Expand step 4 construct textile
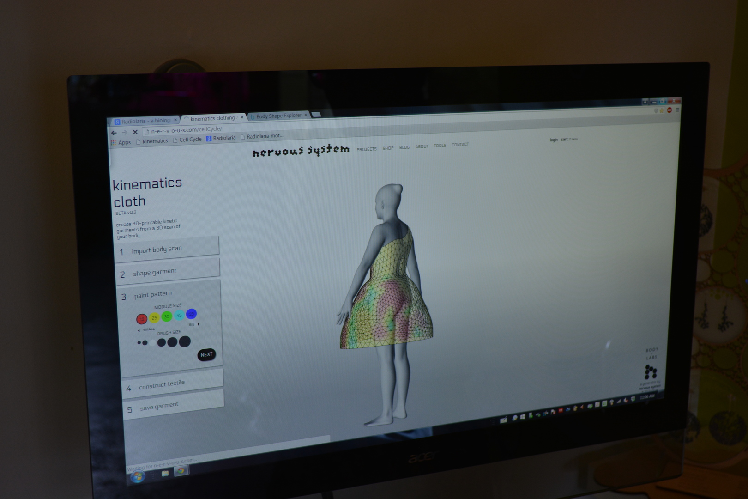This screenshot has width=748, height=499. point(173,383)
